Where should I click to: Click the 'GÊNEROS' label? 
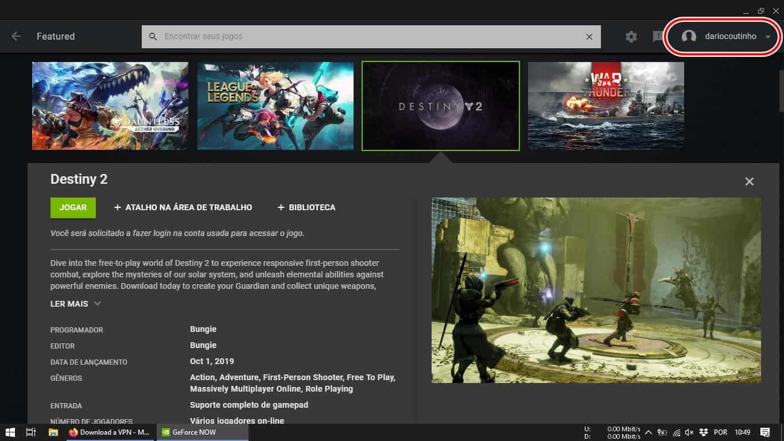pos(66,378)
